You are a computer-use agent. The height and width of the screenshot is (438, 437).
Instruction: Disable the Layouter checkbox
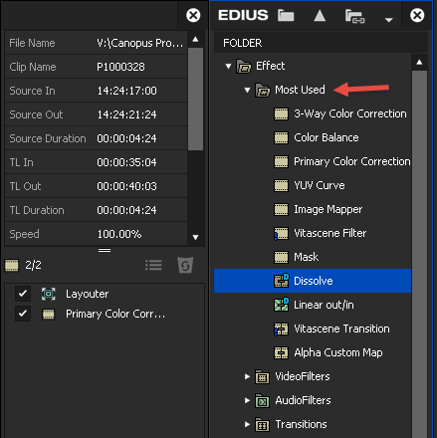(23, 294)
